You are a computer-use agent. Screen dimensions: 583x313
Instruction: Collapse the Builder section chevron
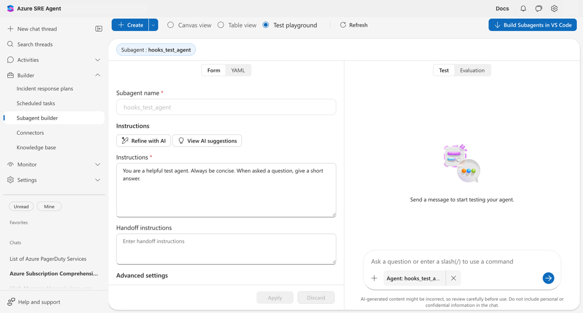click(98, 75)
